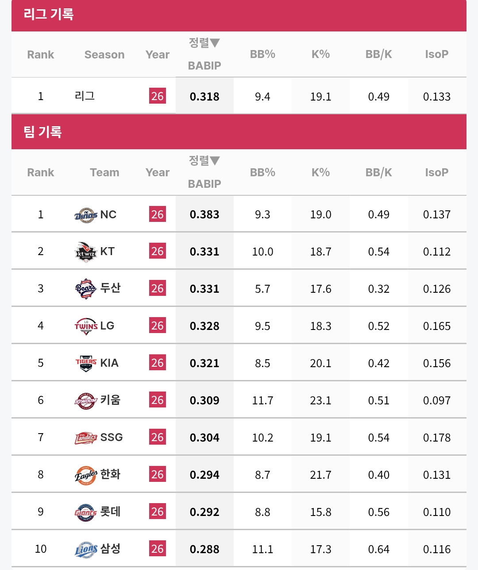Open the 삼성 team name link

click(x=110, y=549)
